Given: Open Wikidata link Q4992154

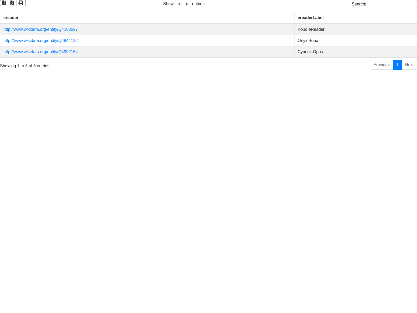Looking at the screenshot, I should (40, 52).
